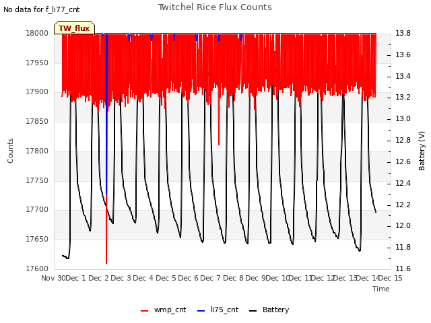The width and height of the screenshot is (431, 323).
Task: Click the 12.4 battery axis tick label
Action: coord(403,183)
